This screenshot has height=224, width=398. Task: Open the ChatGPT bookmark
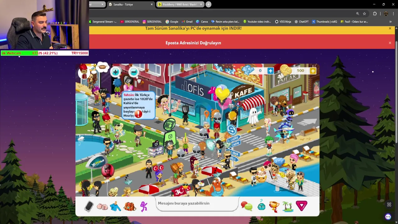tap(302, 22)
